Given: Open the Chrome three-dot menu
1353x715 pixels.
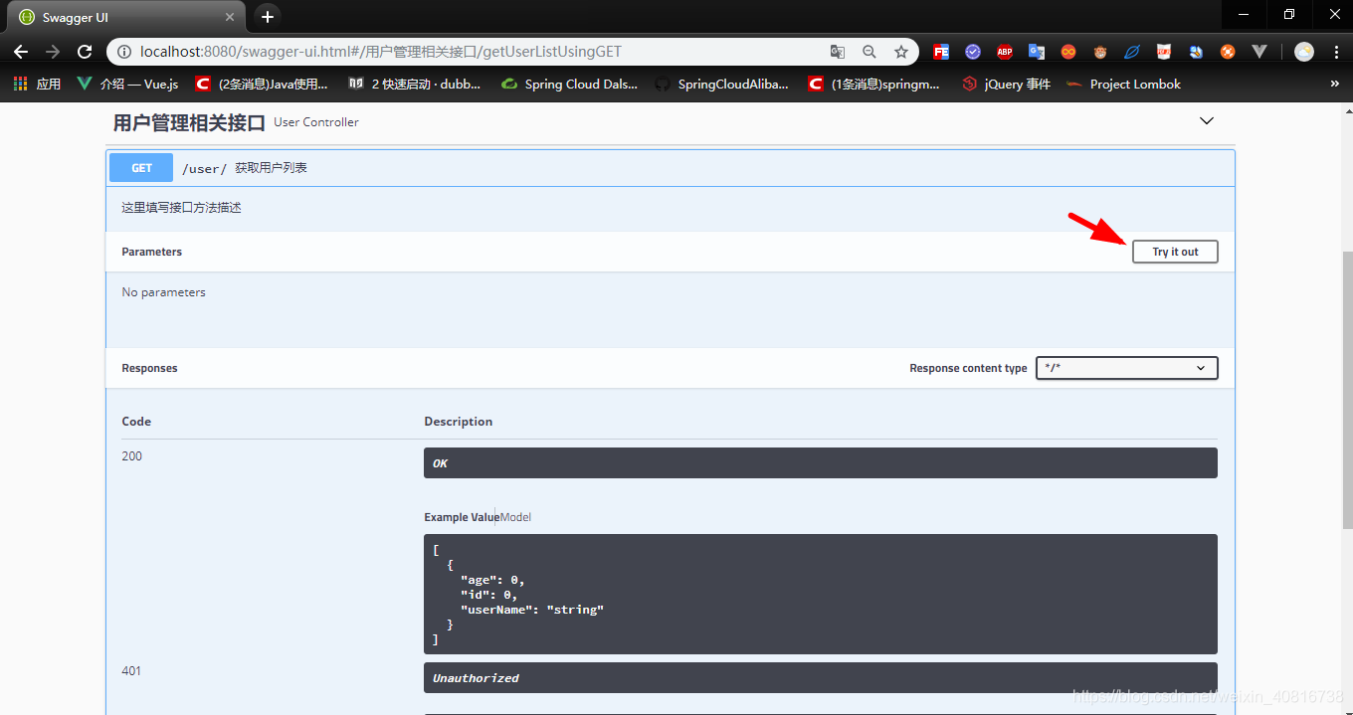Looking at the screenshot, I should tap(1336, 52).
